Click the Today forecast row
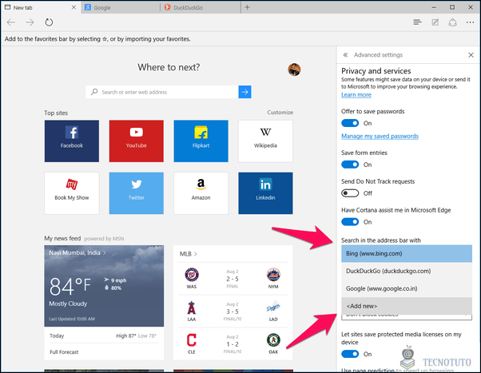481x373 pixels. (x=104, y=336)
